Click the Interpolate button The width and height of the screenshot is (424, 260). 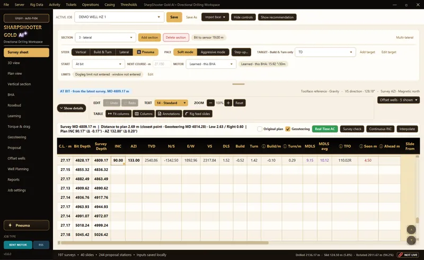coord(407,129)
